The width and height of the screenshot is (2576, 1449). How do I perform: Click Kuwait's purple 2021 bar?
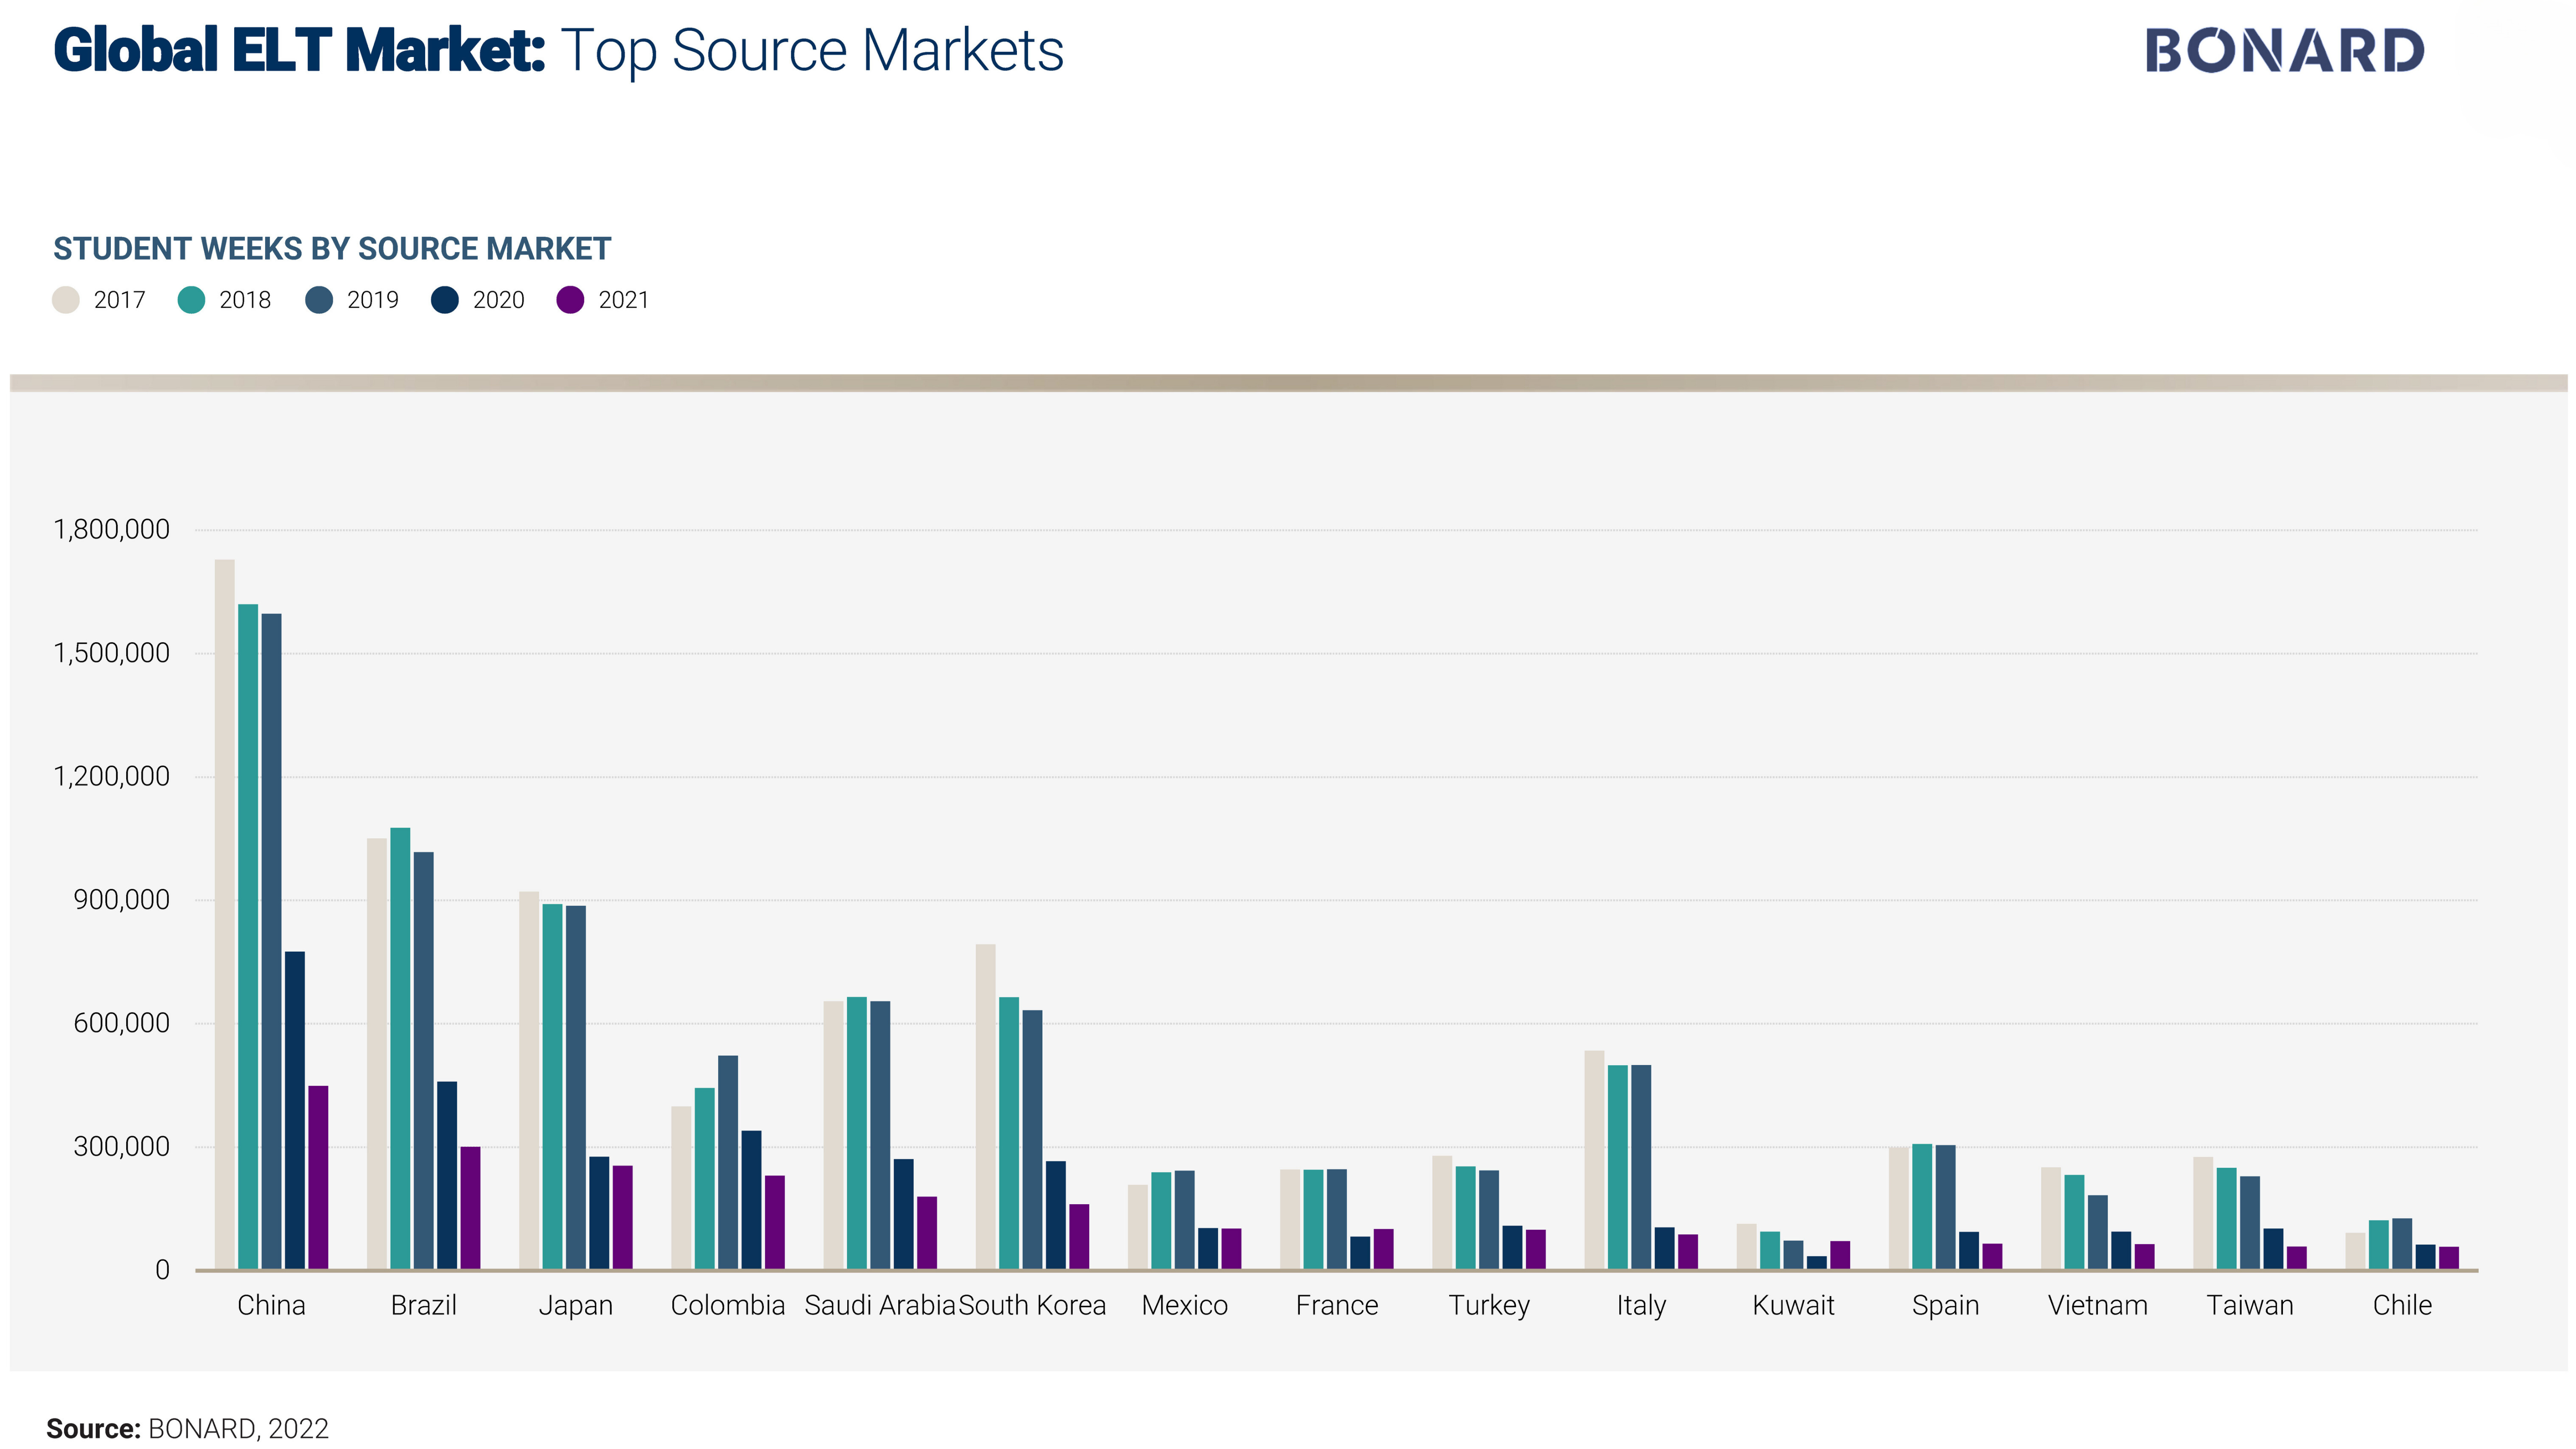[x=1840, y=1256]
